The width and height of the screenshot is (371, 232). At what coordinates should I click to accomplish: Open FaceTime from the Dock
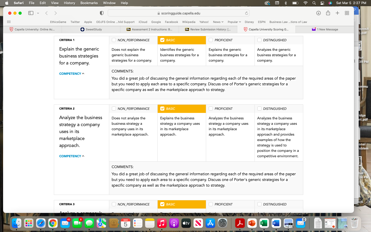77,223
